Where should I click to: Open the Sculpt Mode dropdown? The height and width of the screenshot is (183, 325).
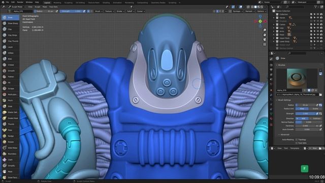[17, 7]
